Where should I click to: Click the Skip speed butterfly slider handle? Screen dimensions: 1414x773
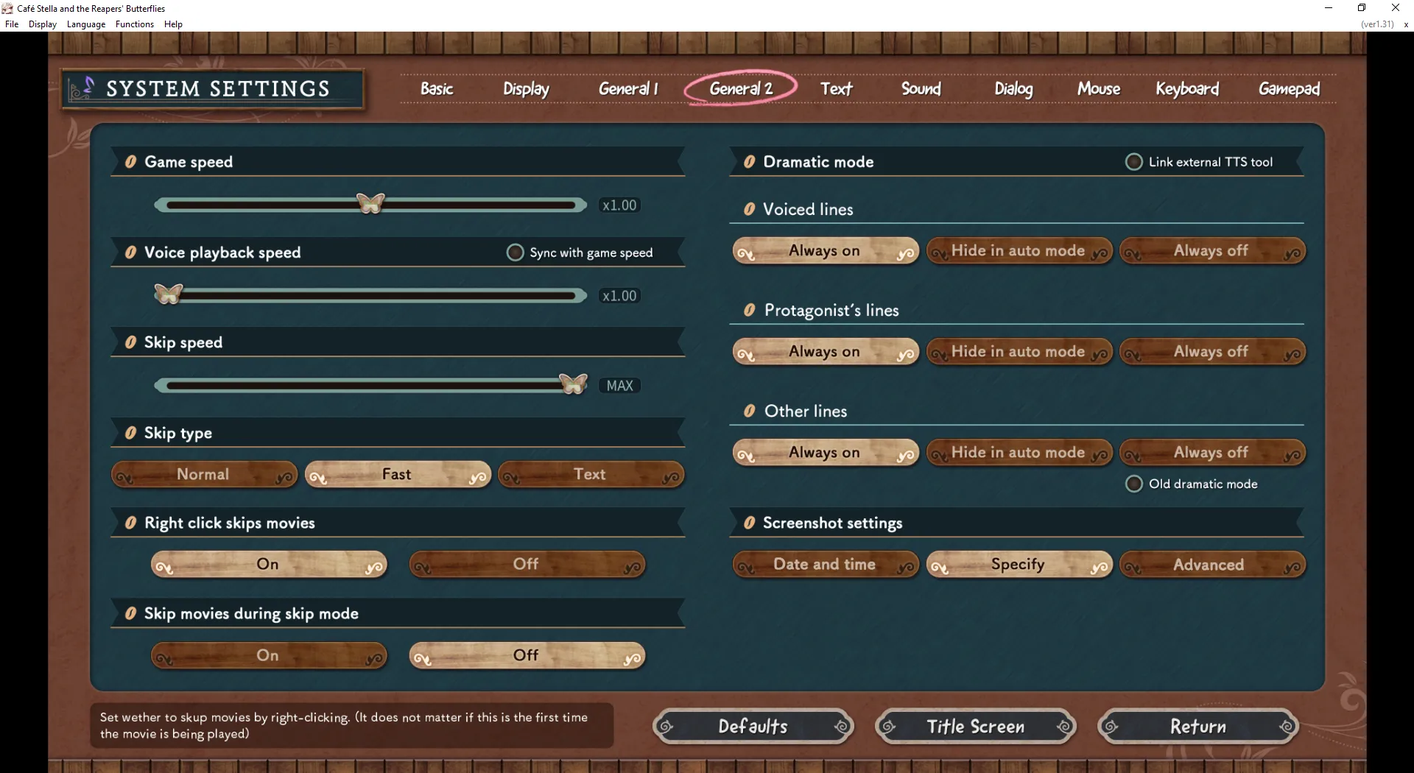(x=573, y=384)
